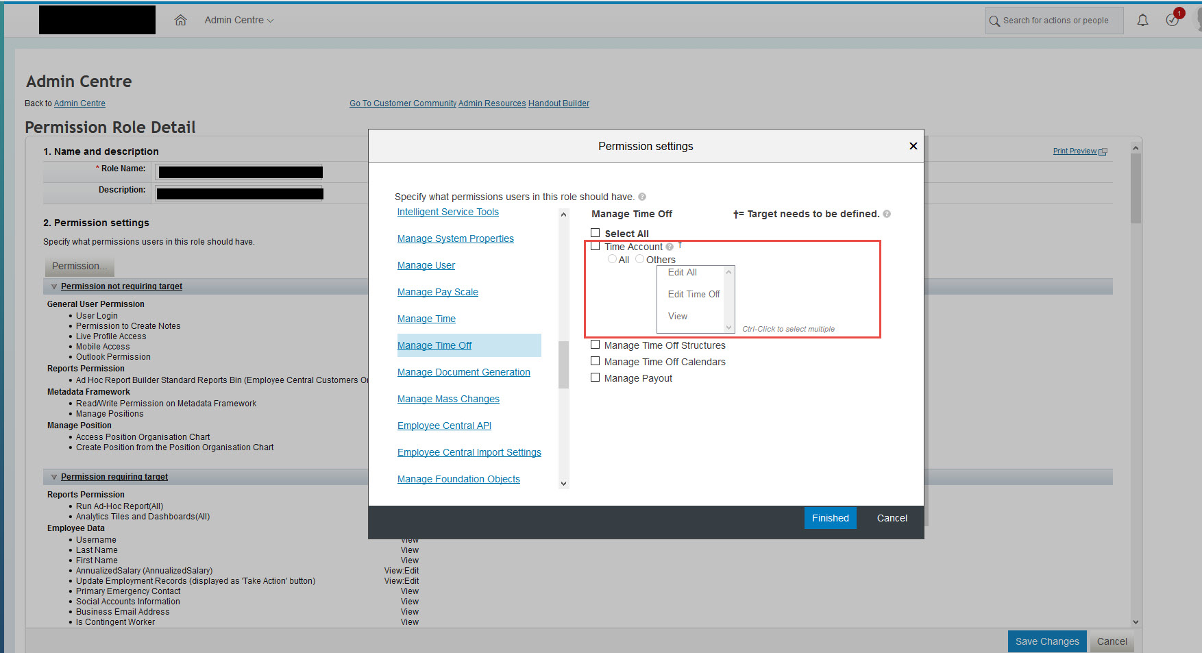Click page scrollbar up arrow
1202x653 pixels.
[x=1136, y=148]
